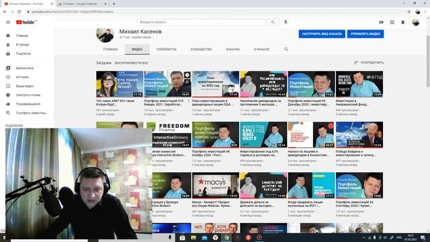Switch to the Главная channel tab

110,49
